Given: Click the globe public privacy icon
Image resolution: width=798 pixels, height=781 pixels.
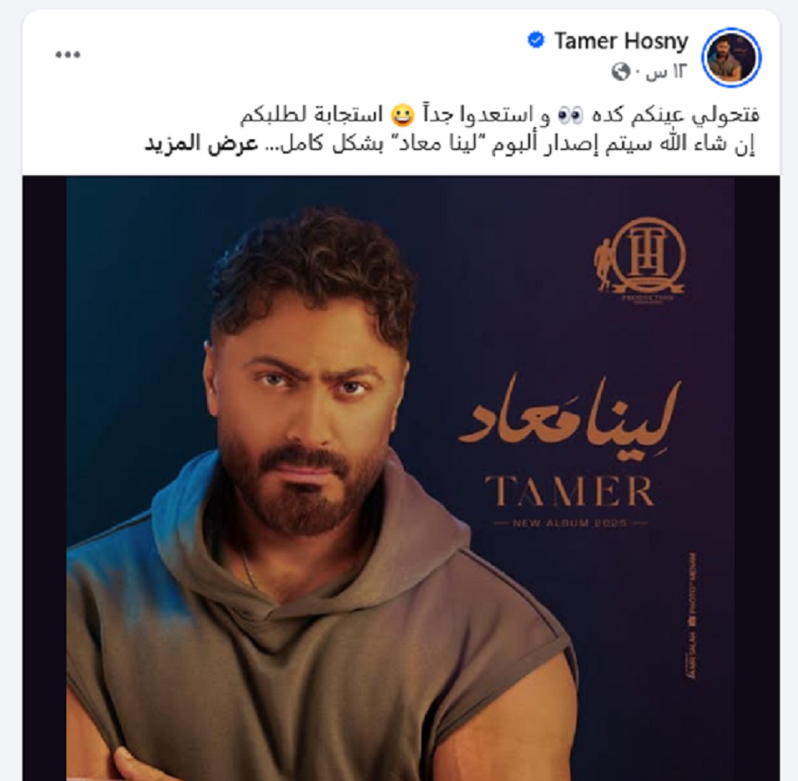Looking at the screenshot, I should [x=621, y=72].
